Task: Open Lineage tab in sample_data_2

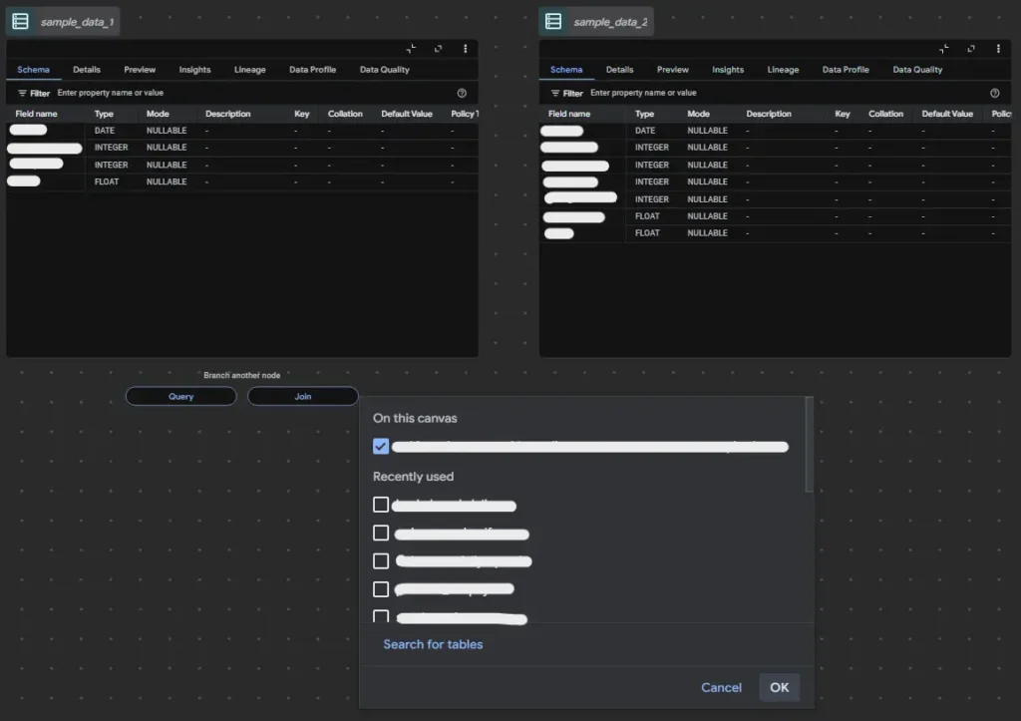Action: [x=783, y=70]
